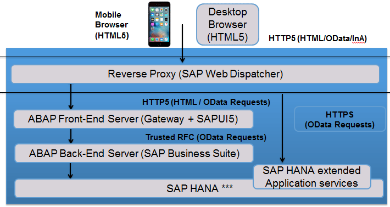This screenshot has width=390, height=207.
Task: Select arrow from Reverse Proxy to Front-End Server
Action: (x=71, y=97)
